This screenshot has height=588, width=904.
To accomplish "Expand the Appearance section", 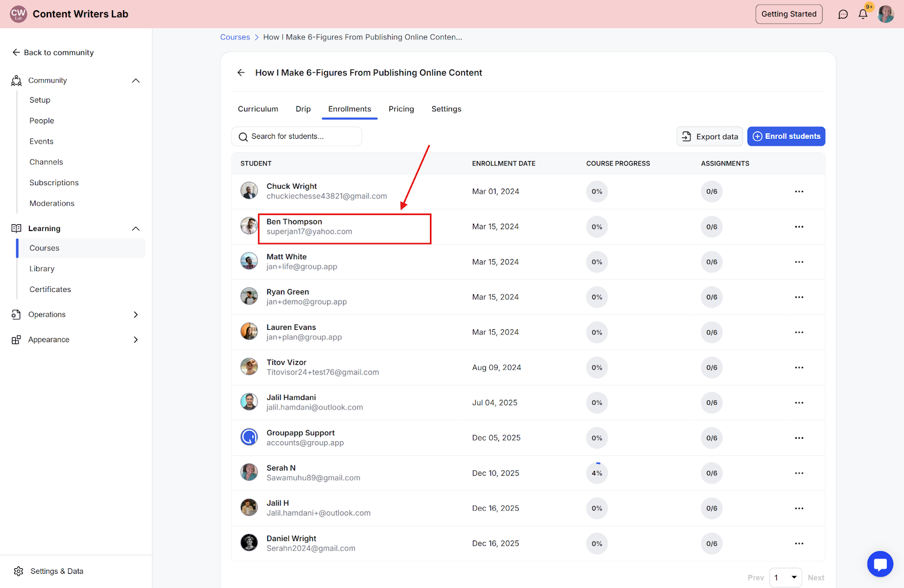I will point(76,339).
